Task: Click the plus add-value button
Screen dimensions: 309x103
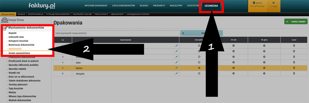Action: (x=183, y=33)
